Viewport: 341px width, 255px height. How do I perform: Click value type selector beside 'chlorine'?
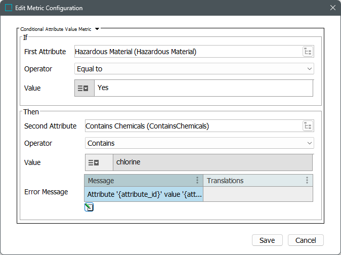(x=94, y=162)
